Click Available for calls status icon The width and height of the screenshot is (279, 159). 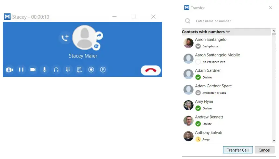pyautogui.click(x=198, y=93)
